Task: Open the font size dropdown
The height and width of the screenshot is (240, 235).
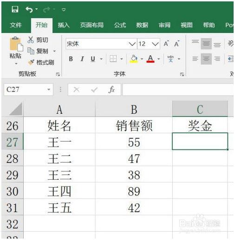Action: [155, 44]
